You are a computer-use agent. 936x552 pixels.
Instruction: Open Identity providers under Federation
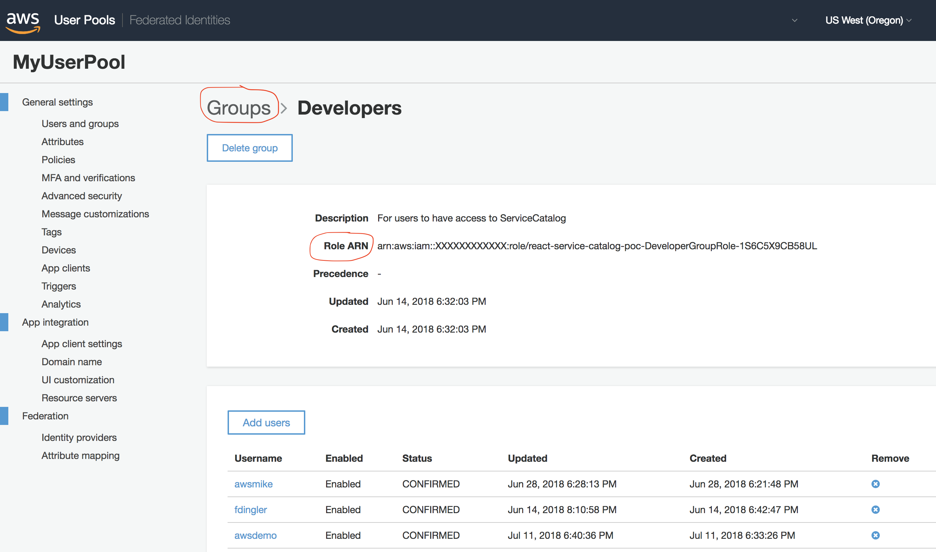tap(79, 437)
